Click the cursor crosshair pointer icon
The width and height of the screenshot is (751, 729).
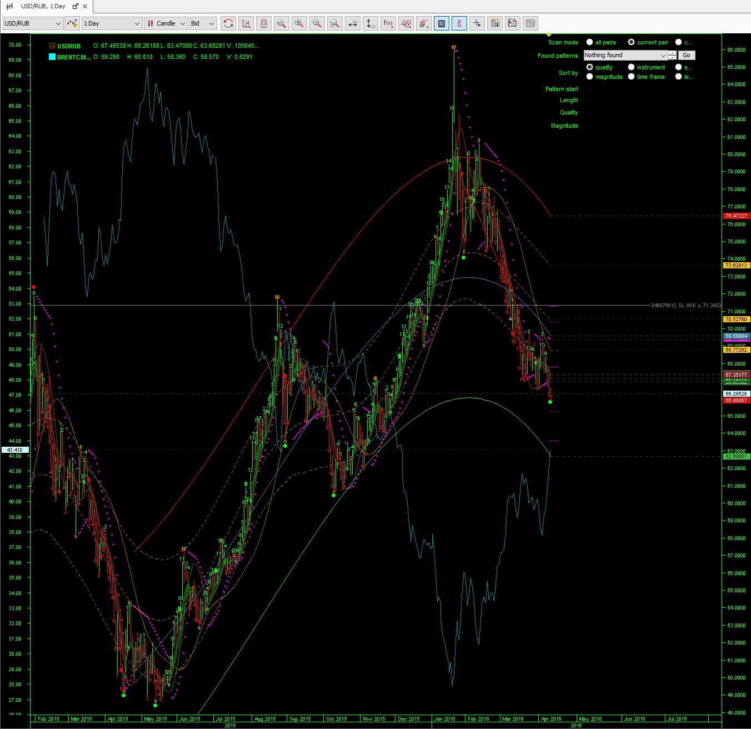pos(477,23)
